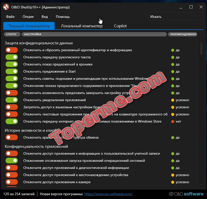Toggle the 'Отключить советы, подсказки' switch

click(x=12, y=79)
